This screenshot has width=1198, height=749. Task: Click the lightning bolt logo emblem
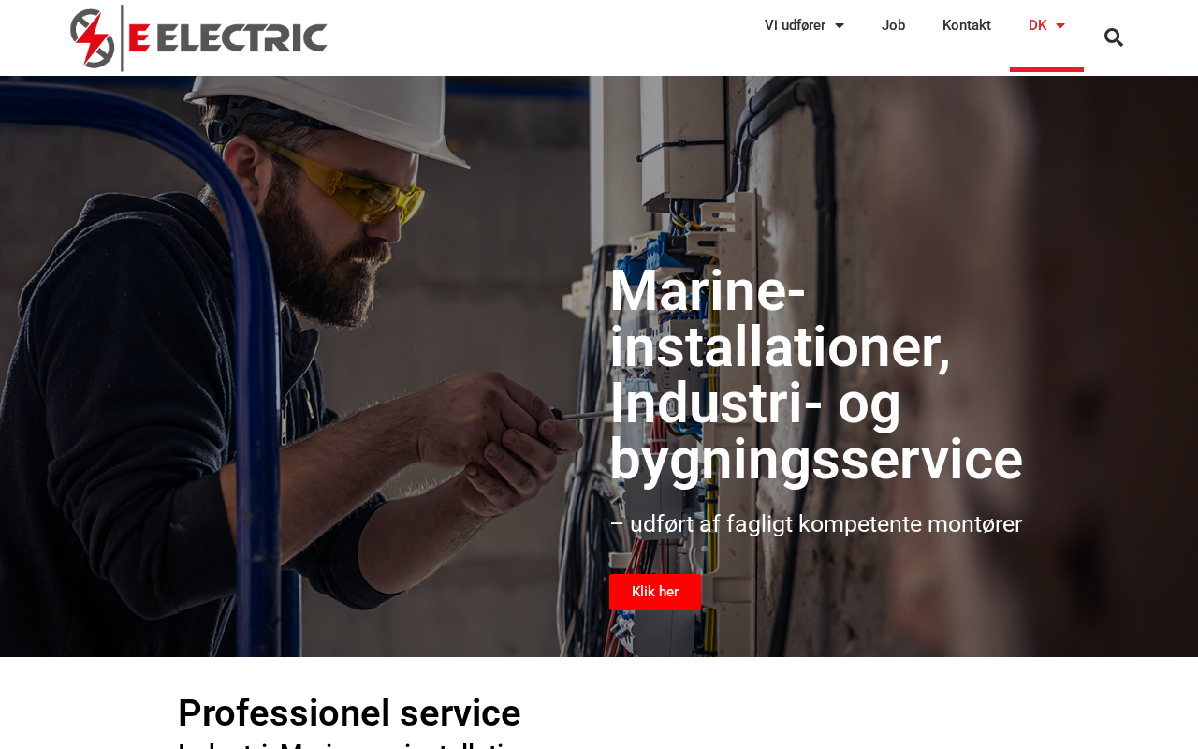point(93,38)
